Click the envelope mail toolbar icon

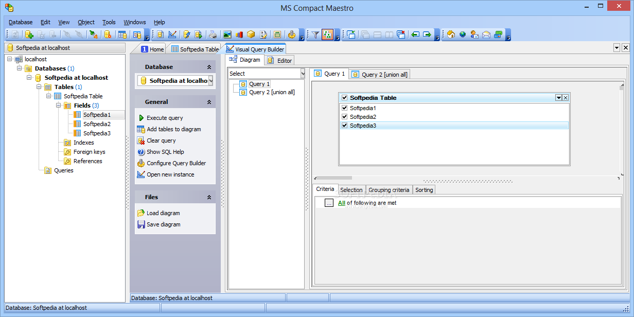click(x=486, y=34)
